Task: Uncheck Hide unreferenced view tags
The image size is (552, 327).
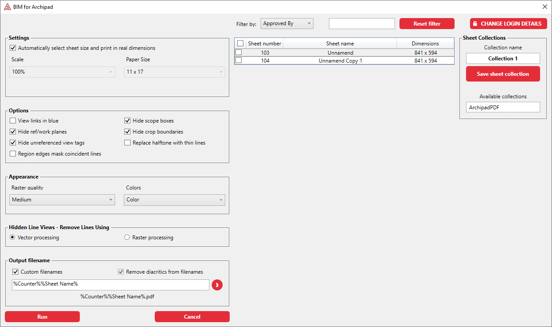Action: tap(13, 143)
